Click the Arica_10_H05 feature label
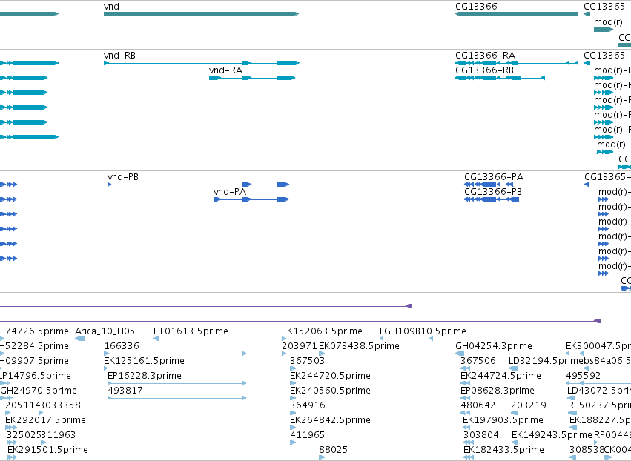The width and height of the screenshot is (631, 461). tap(105, 331)
